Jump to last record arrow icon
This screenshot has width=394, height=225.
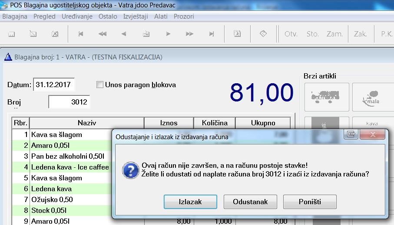[212, 34]
